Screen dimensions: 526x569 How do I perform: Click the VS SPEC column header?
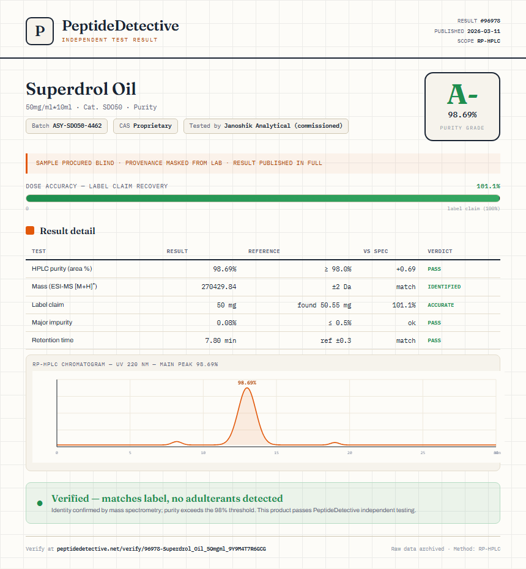[376, 251]
